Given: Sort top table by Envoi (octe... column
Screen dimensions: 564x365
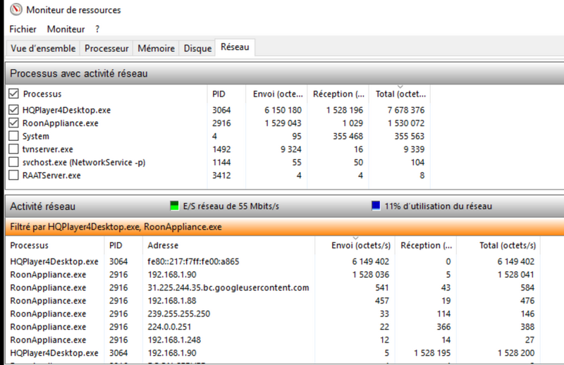Looking at the screenshot, I should pos(278,94).
